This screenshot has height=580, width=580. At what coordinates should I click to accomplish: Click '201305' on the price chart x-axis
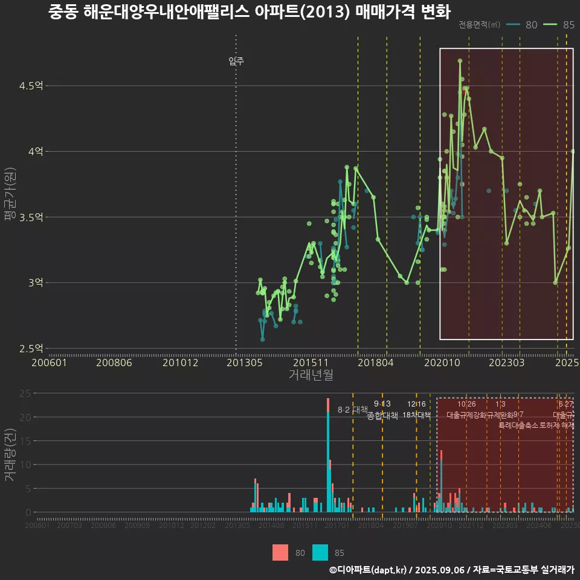[245, 362]
